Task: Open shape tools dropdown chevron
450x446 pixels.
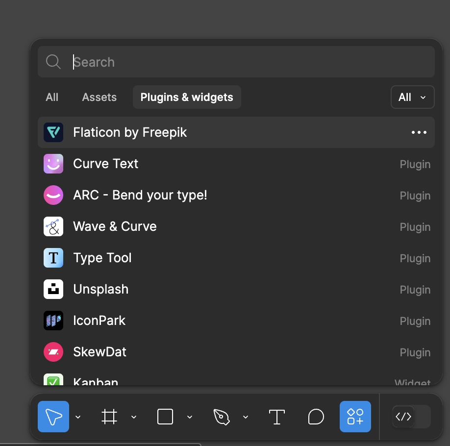Action: [x=190, y=417]
